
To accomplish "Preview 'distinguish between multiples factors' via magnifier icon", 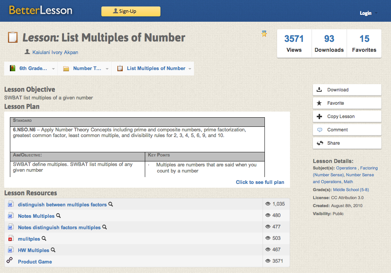I will (111, 204).
